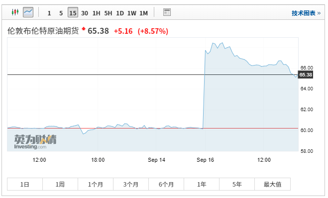The height and width of the screenshot is (198, 328).
Task: Open the news table icon
Action: tap(167, 12)
